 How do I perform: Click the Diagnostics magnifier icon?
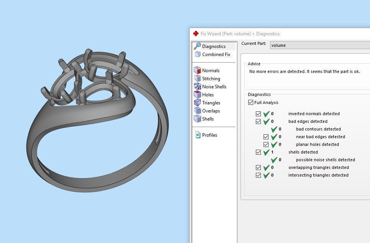point(197,46)
